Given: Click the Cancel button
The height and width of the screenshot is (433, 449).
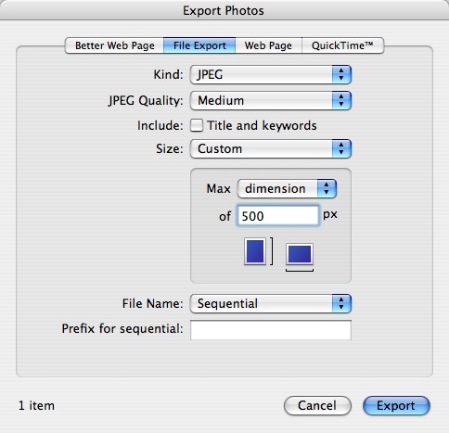Looking at the screenshot, I should click(x=317, y=405).
